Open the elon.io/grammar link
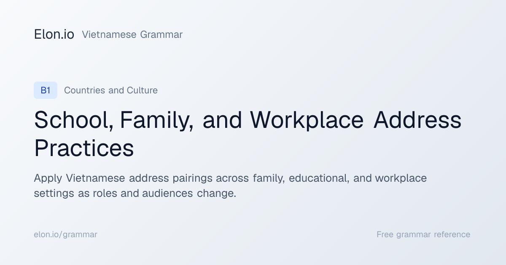The width and height of the screenshot is (506, 265). click(x=65, y=235)
